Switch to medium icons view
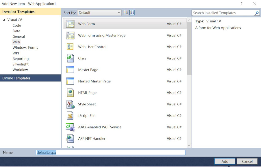This screenshot has height=167, width=261. 132,12
